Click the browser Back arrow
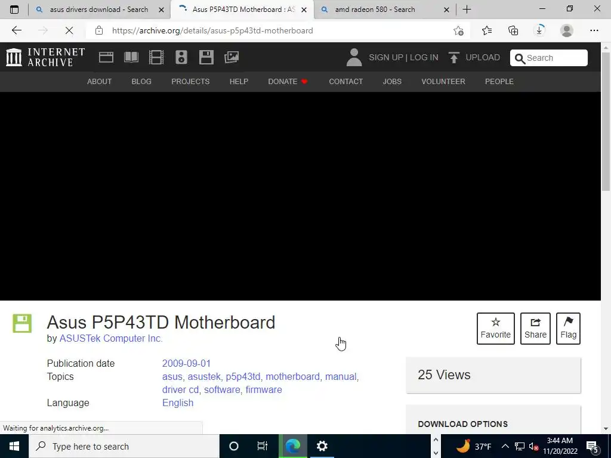Screen dimensions: 611x458 [x=16, y=30]
